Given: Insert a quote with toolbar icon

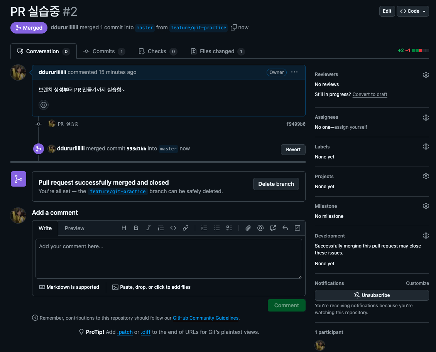Looking at the screenshot, I should 161,228.
